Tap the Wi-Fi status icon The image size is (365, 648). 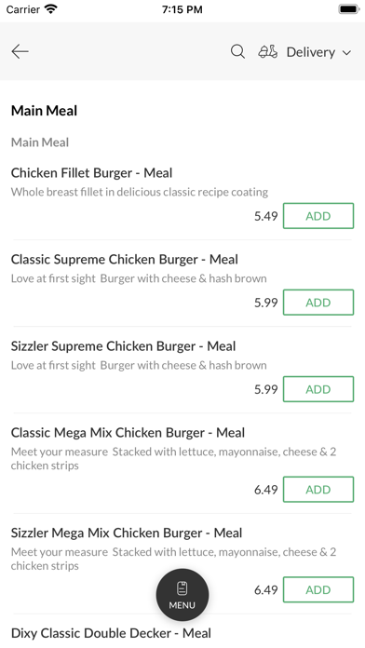[51, 9]
